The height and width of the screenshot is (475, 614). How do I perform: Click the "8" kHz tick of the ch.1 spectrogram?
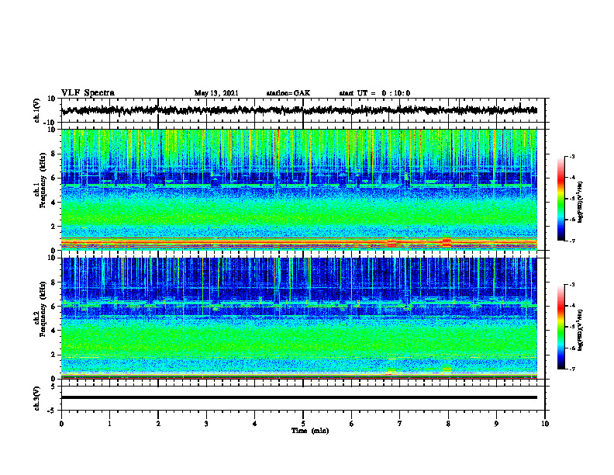(53, 154)
